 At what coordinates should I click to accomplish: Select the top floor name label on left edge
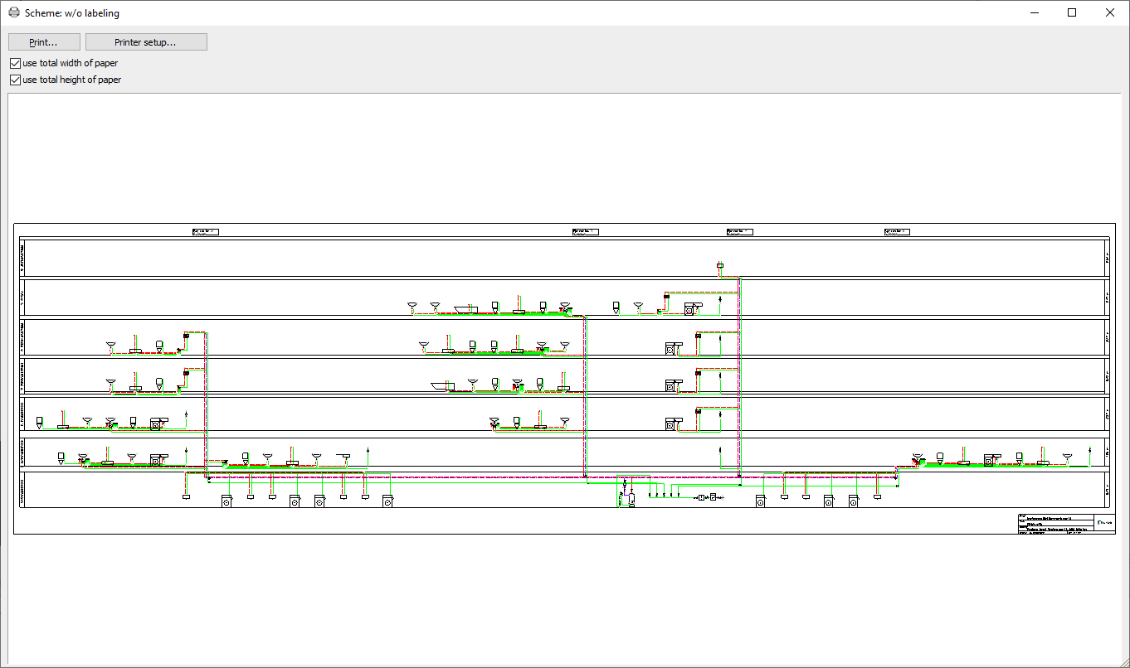tap(22, 258)
